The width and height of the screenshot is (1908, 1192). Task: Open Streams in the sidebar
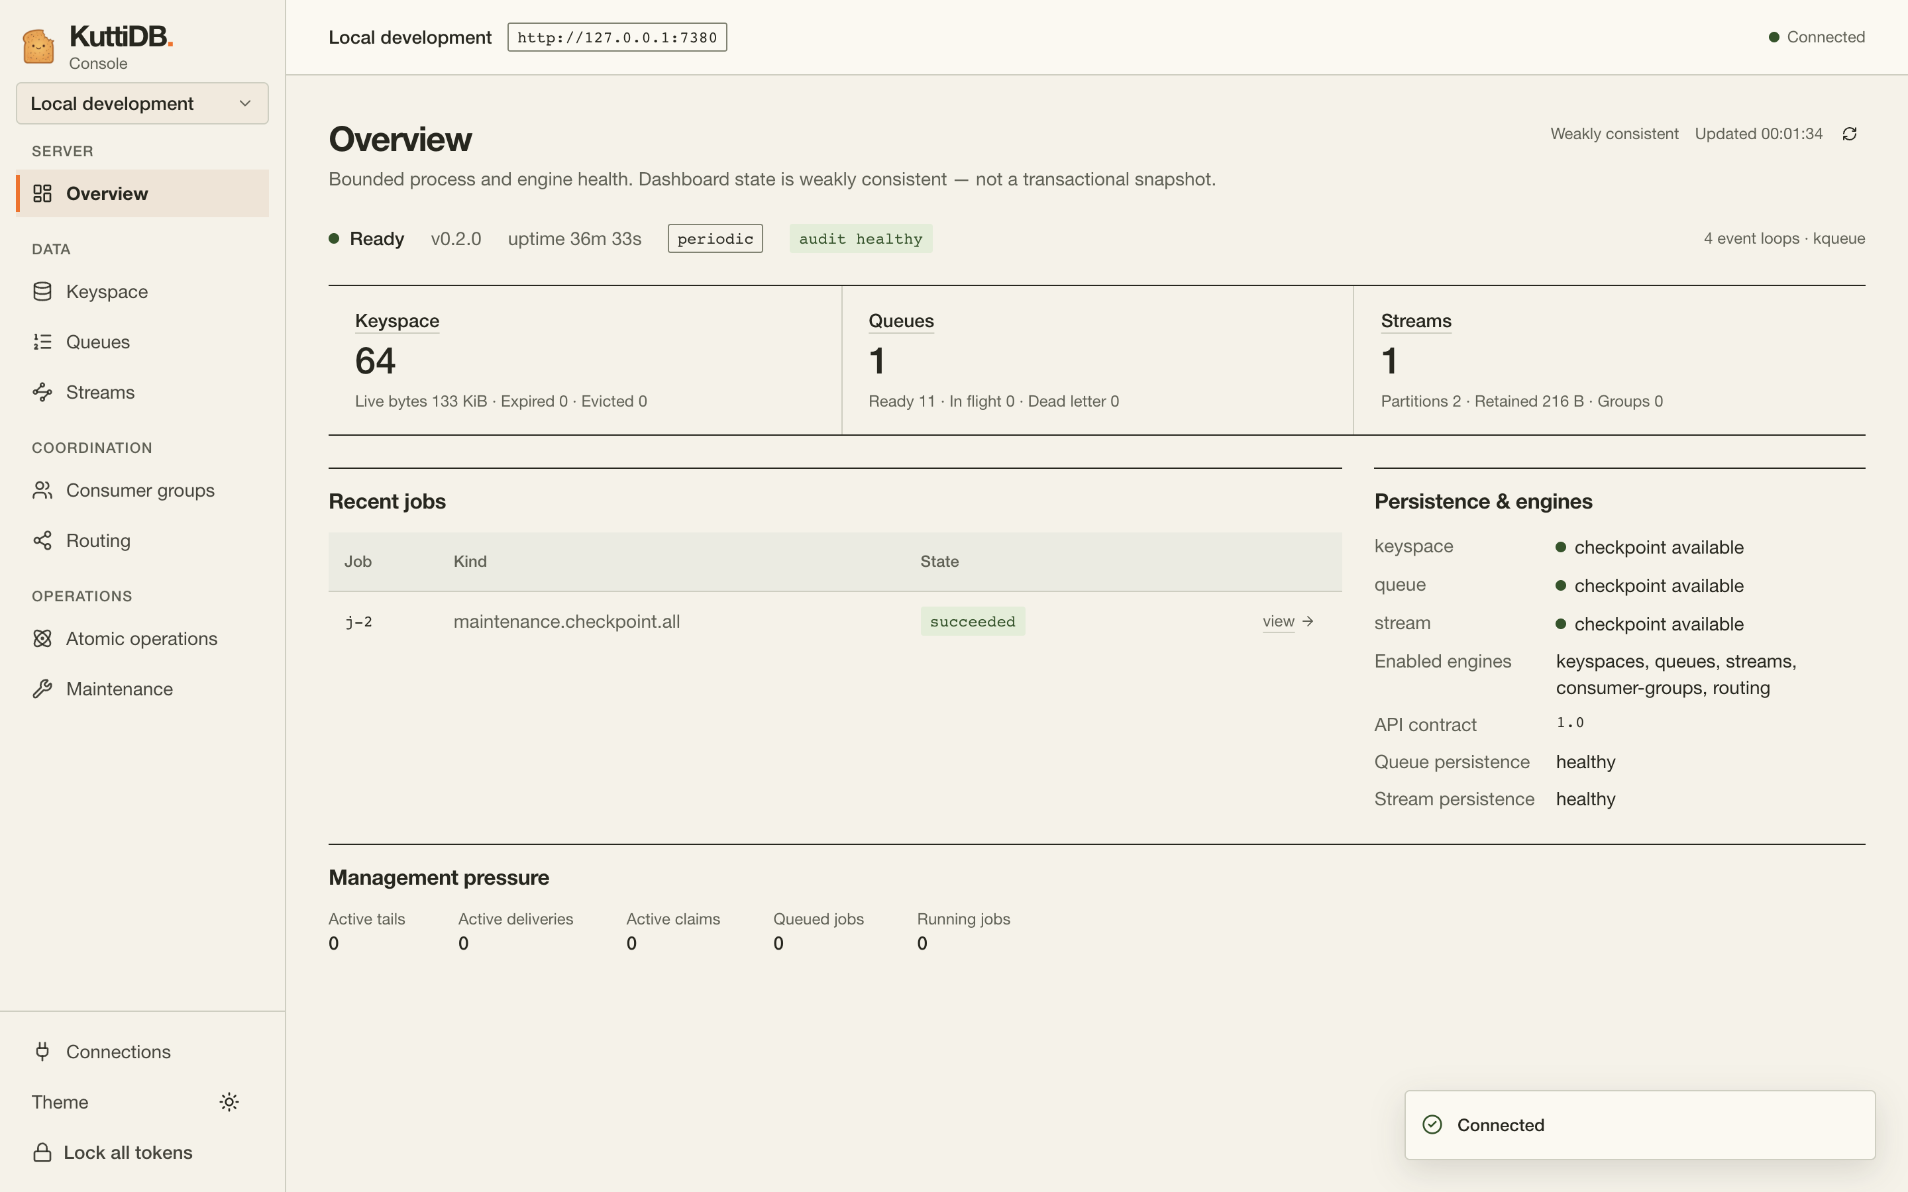click(142, 393)
